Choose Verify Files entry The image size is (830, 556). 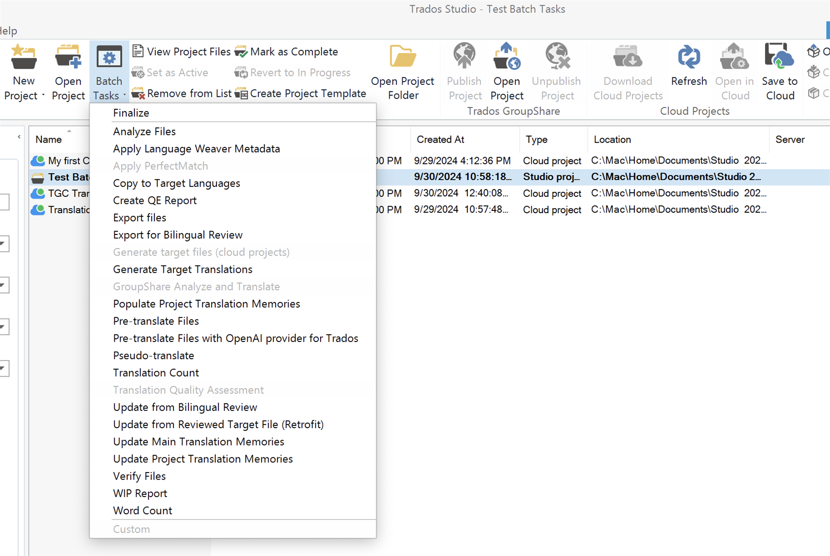pos(139,476)
